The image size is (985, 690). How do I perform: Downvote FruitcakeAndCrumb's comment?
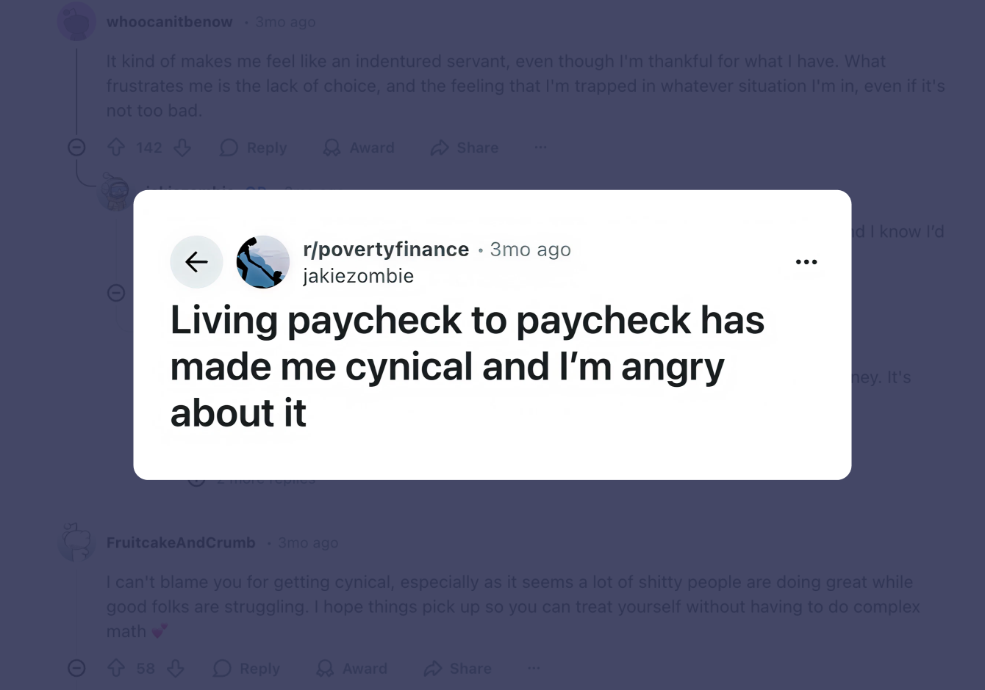click(x=175, y=668)
